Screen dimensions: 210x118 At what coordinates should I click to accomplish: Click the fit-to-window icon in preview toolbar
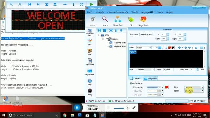[x=82, y=4]
